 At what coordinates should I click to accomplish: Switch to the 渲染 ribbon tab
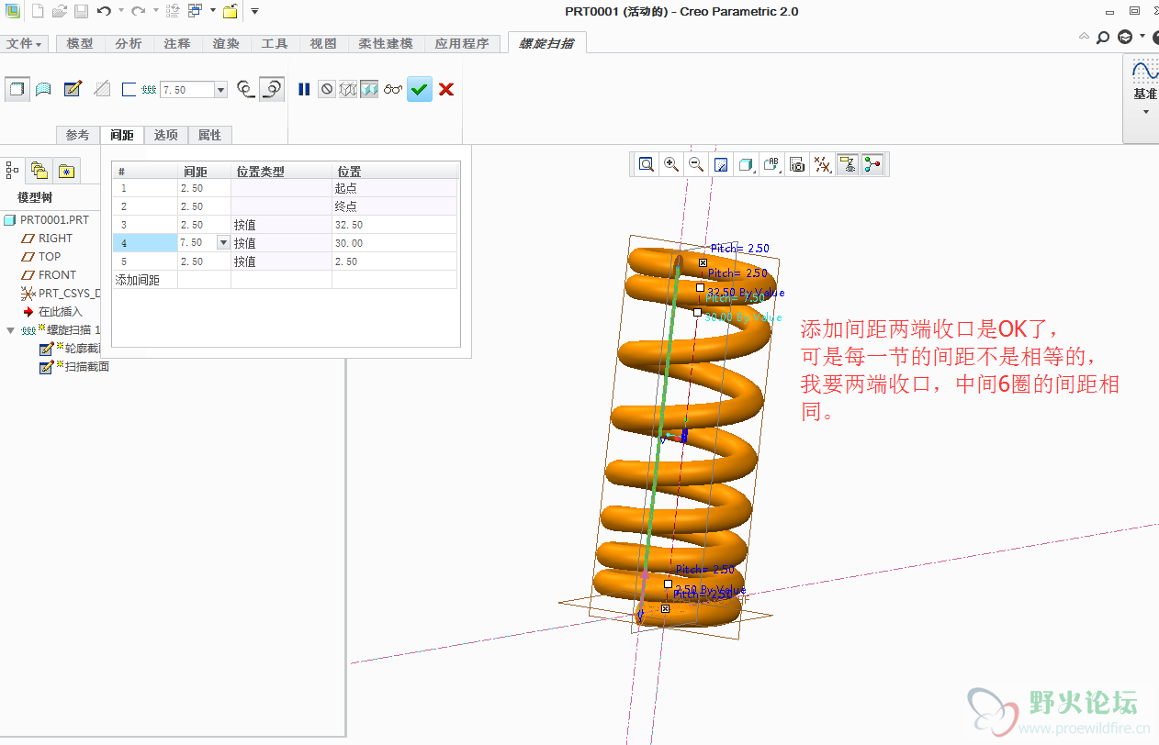coord(226,43)
